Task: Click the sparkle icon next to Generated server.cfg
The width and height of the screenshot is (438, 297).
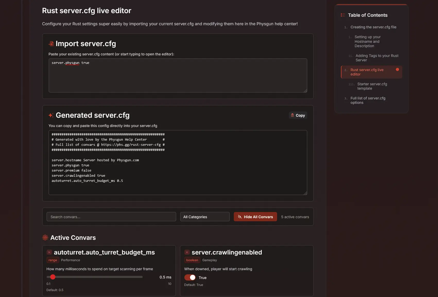Action: 51,115
